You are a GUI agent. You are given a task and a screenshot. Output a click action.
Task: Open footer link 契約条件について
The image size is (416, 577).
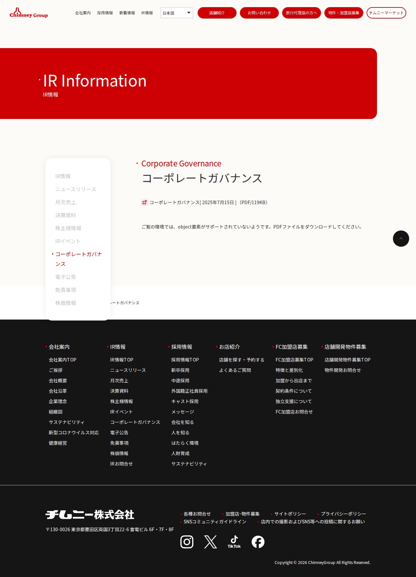click(294, 391)
